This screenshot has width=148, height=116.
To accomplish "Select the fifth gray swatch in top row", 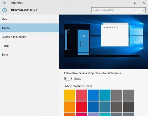I will coord(117,95).
